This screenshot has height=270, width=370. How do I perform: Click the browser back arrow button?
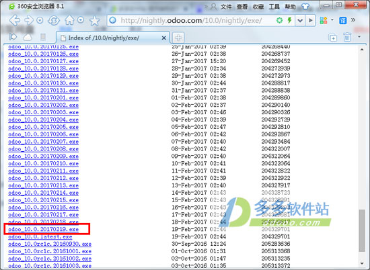click(15, 21)
